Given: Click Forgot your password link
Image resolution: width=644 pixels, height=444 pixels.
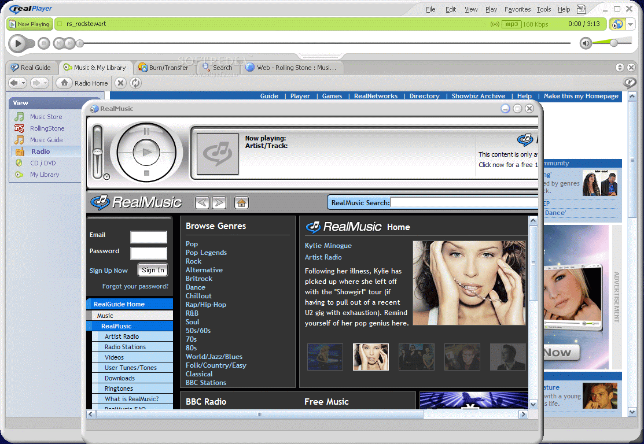Looking at the screenshot, I should 135,286.
